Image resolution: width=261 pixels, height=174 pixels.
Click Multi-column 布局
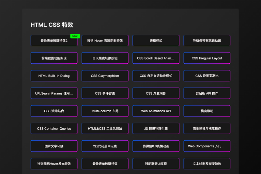click(105, 111)
